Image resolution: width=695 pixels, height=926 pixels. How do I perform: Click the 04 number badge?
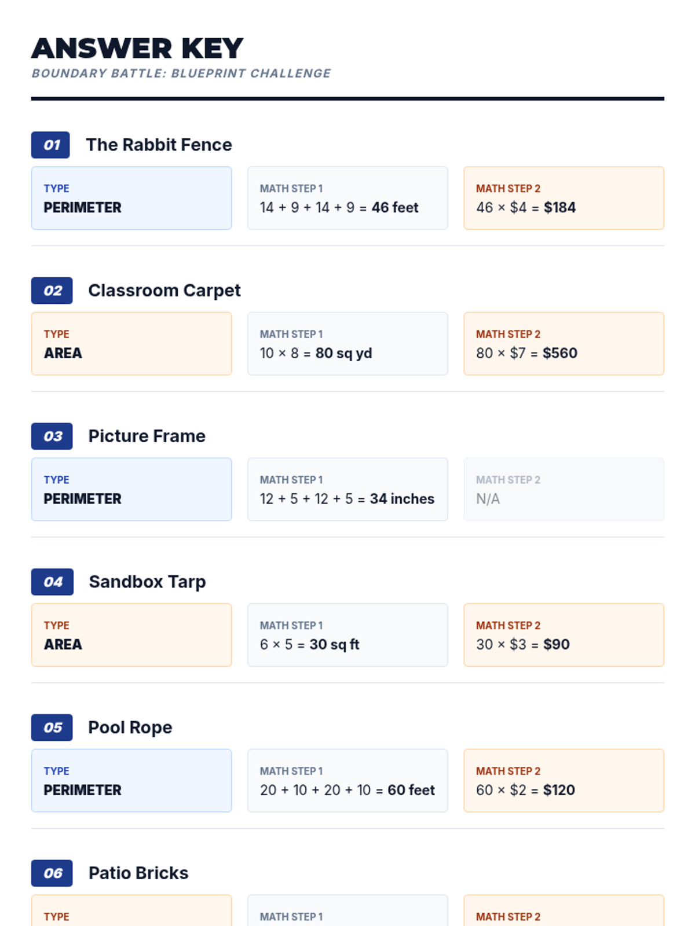52,582
